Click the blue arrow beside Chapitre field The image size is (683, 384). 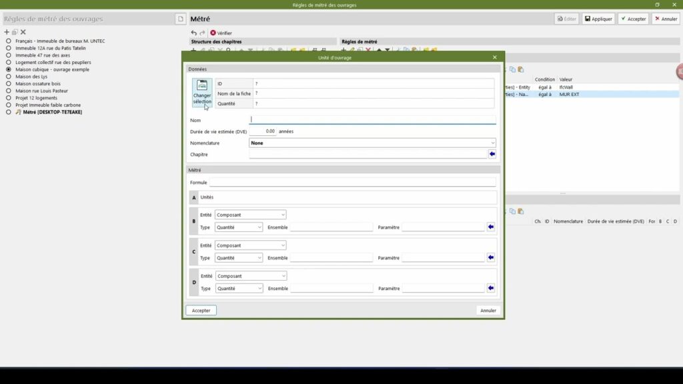point(492,154)
